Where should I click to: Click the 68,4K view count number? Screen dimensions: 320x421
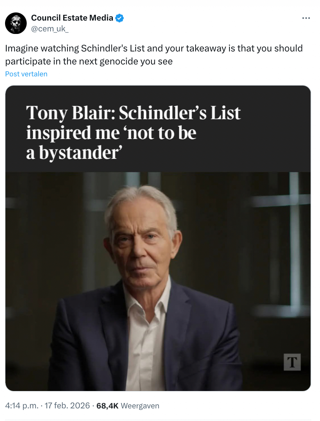107,405
